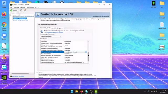The height and width of the screenshot is (94, 168).
Task: Open the Firefox desktop shortcut
Action: (x=4, y=15)
